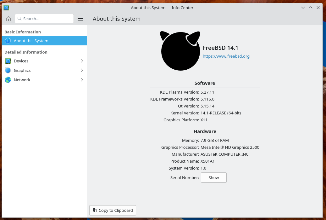Click the magnifier icon in the search box
The image size is (326, 220).
tap(19, 19)
